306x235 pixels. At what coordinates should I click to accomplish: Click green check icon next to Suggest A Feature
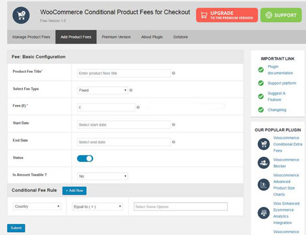(261, 96)
